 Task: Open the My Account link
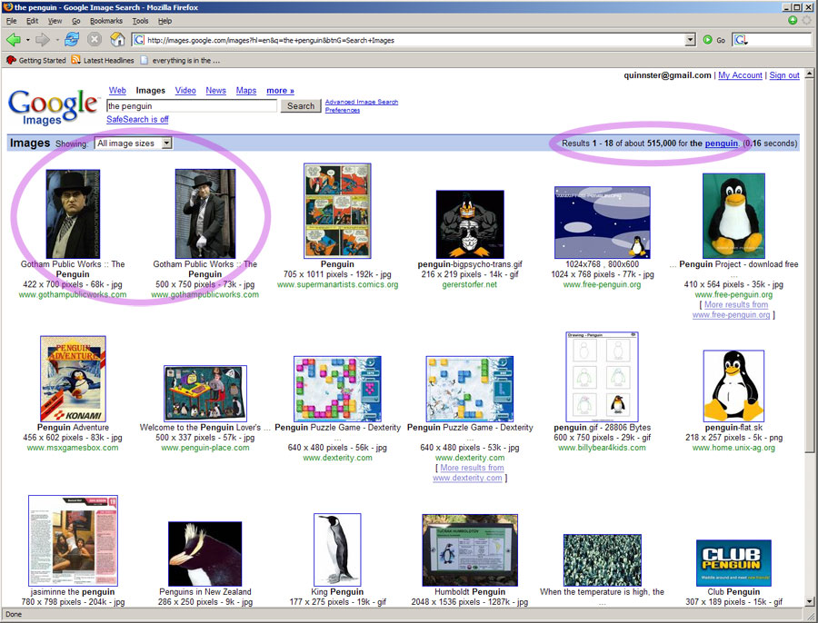[x=740, y=75]
